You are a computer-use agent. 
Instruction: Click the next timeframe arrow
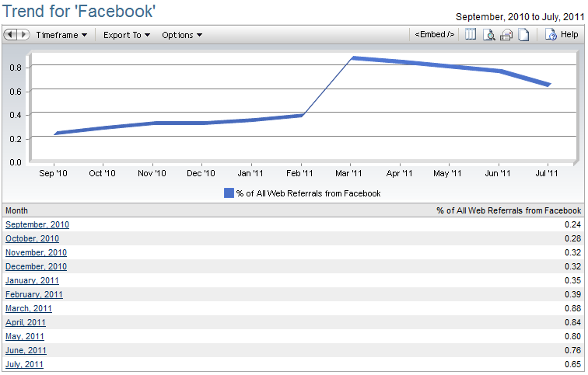point(23,35)
